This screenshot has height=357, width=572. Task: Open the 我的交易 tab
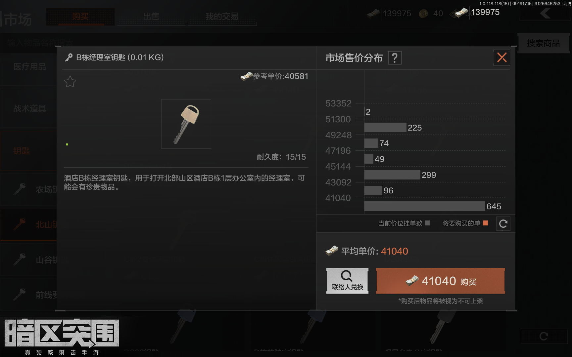point(222,17)
